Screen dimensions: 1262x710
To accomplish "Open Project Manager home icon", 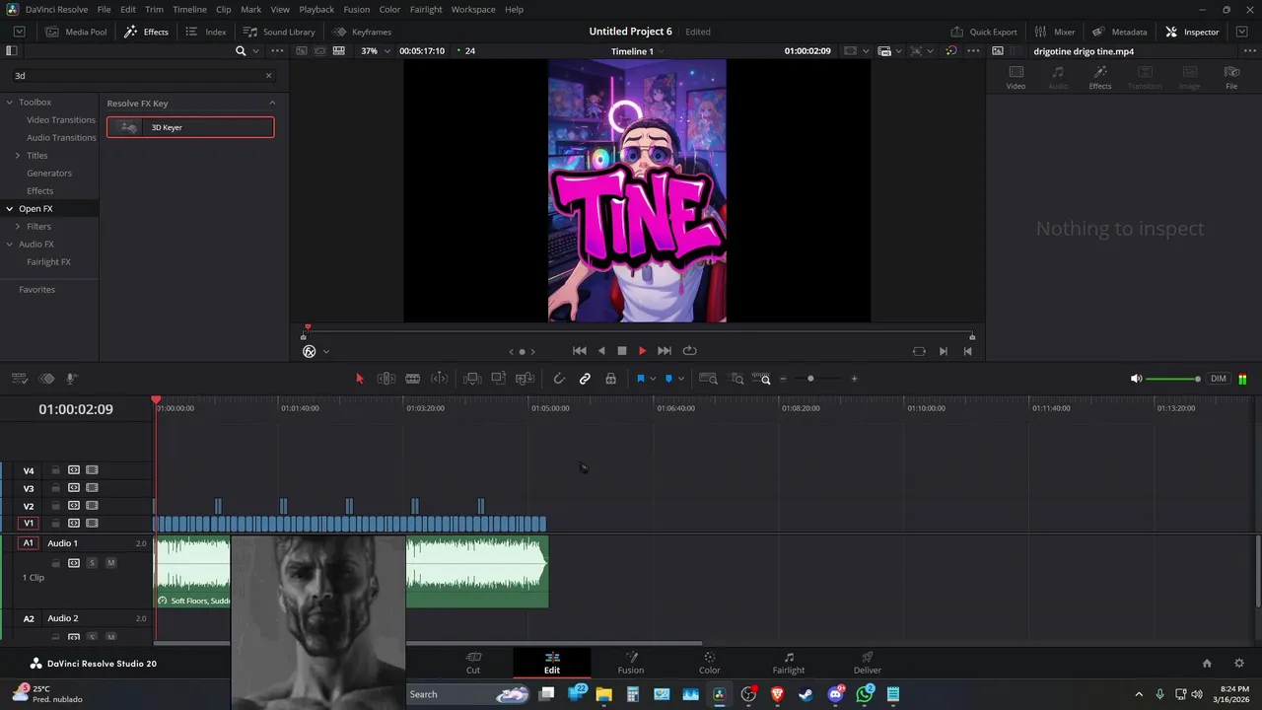I will pyautogui.click(x=1207, y=664).
